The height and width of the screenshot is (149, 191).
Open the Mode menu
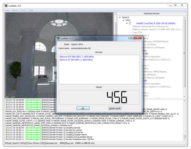tap(15, 10)
